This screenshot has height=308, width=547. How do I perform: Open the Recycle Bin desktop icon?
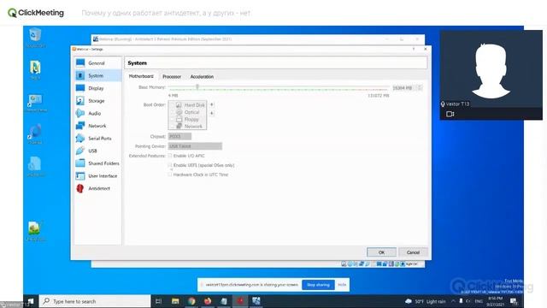click(35, 38)
